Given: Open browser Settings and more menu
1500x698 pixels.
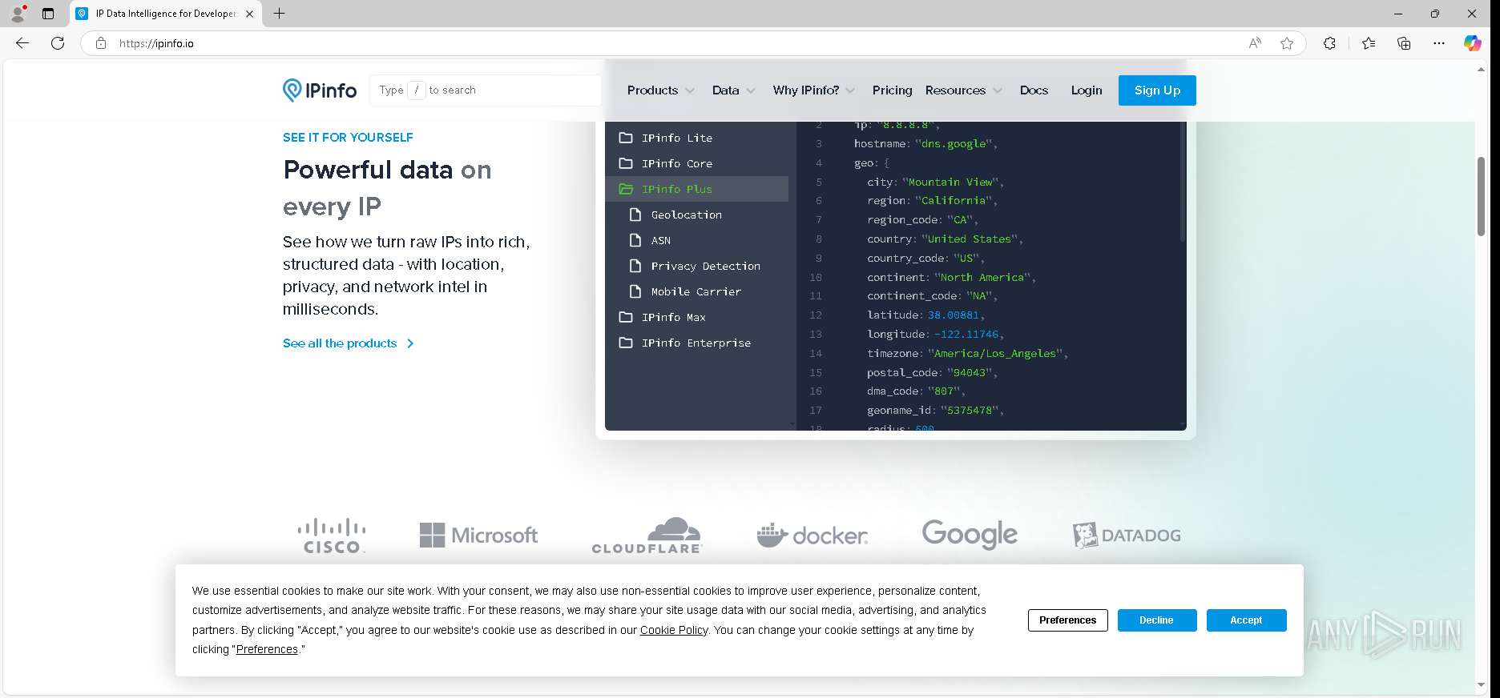Looking at the screenshot, I should coord(1439,43).
